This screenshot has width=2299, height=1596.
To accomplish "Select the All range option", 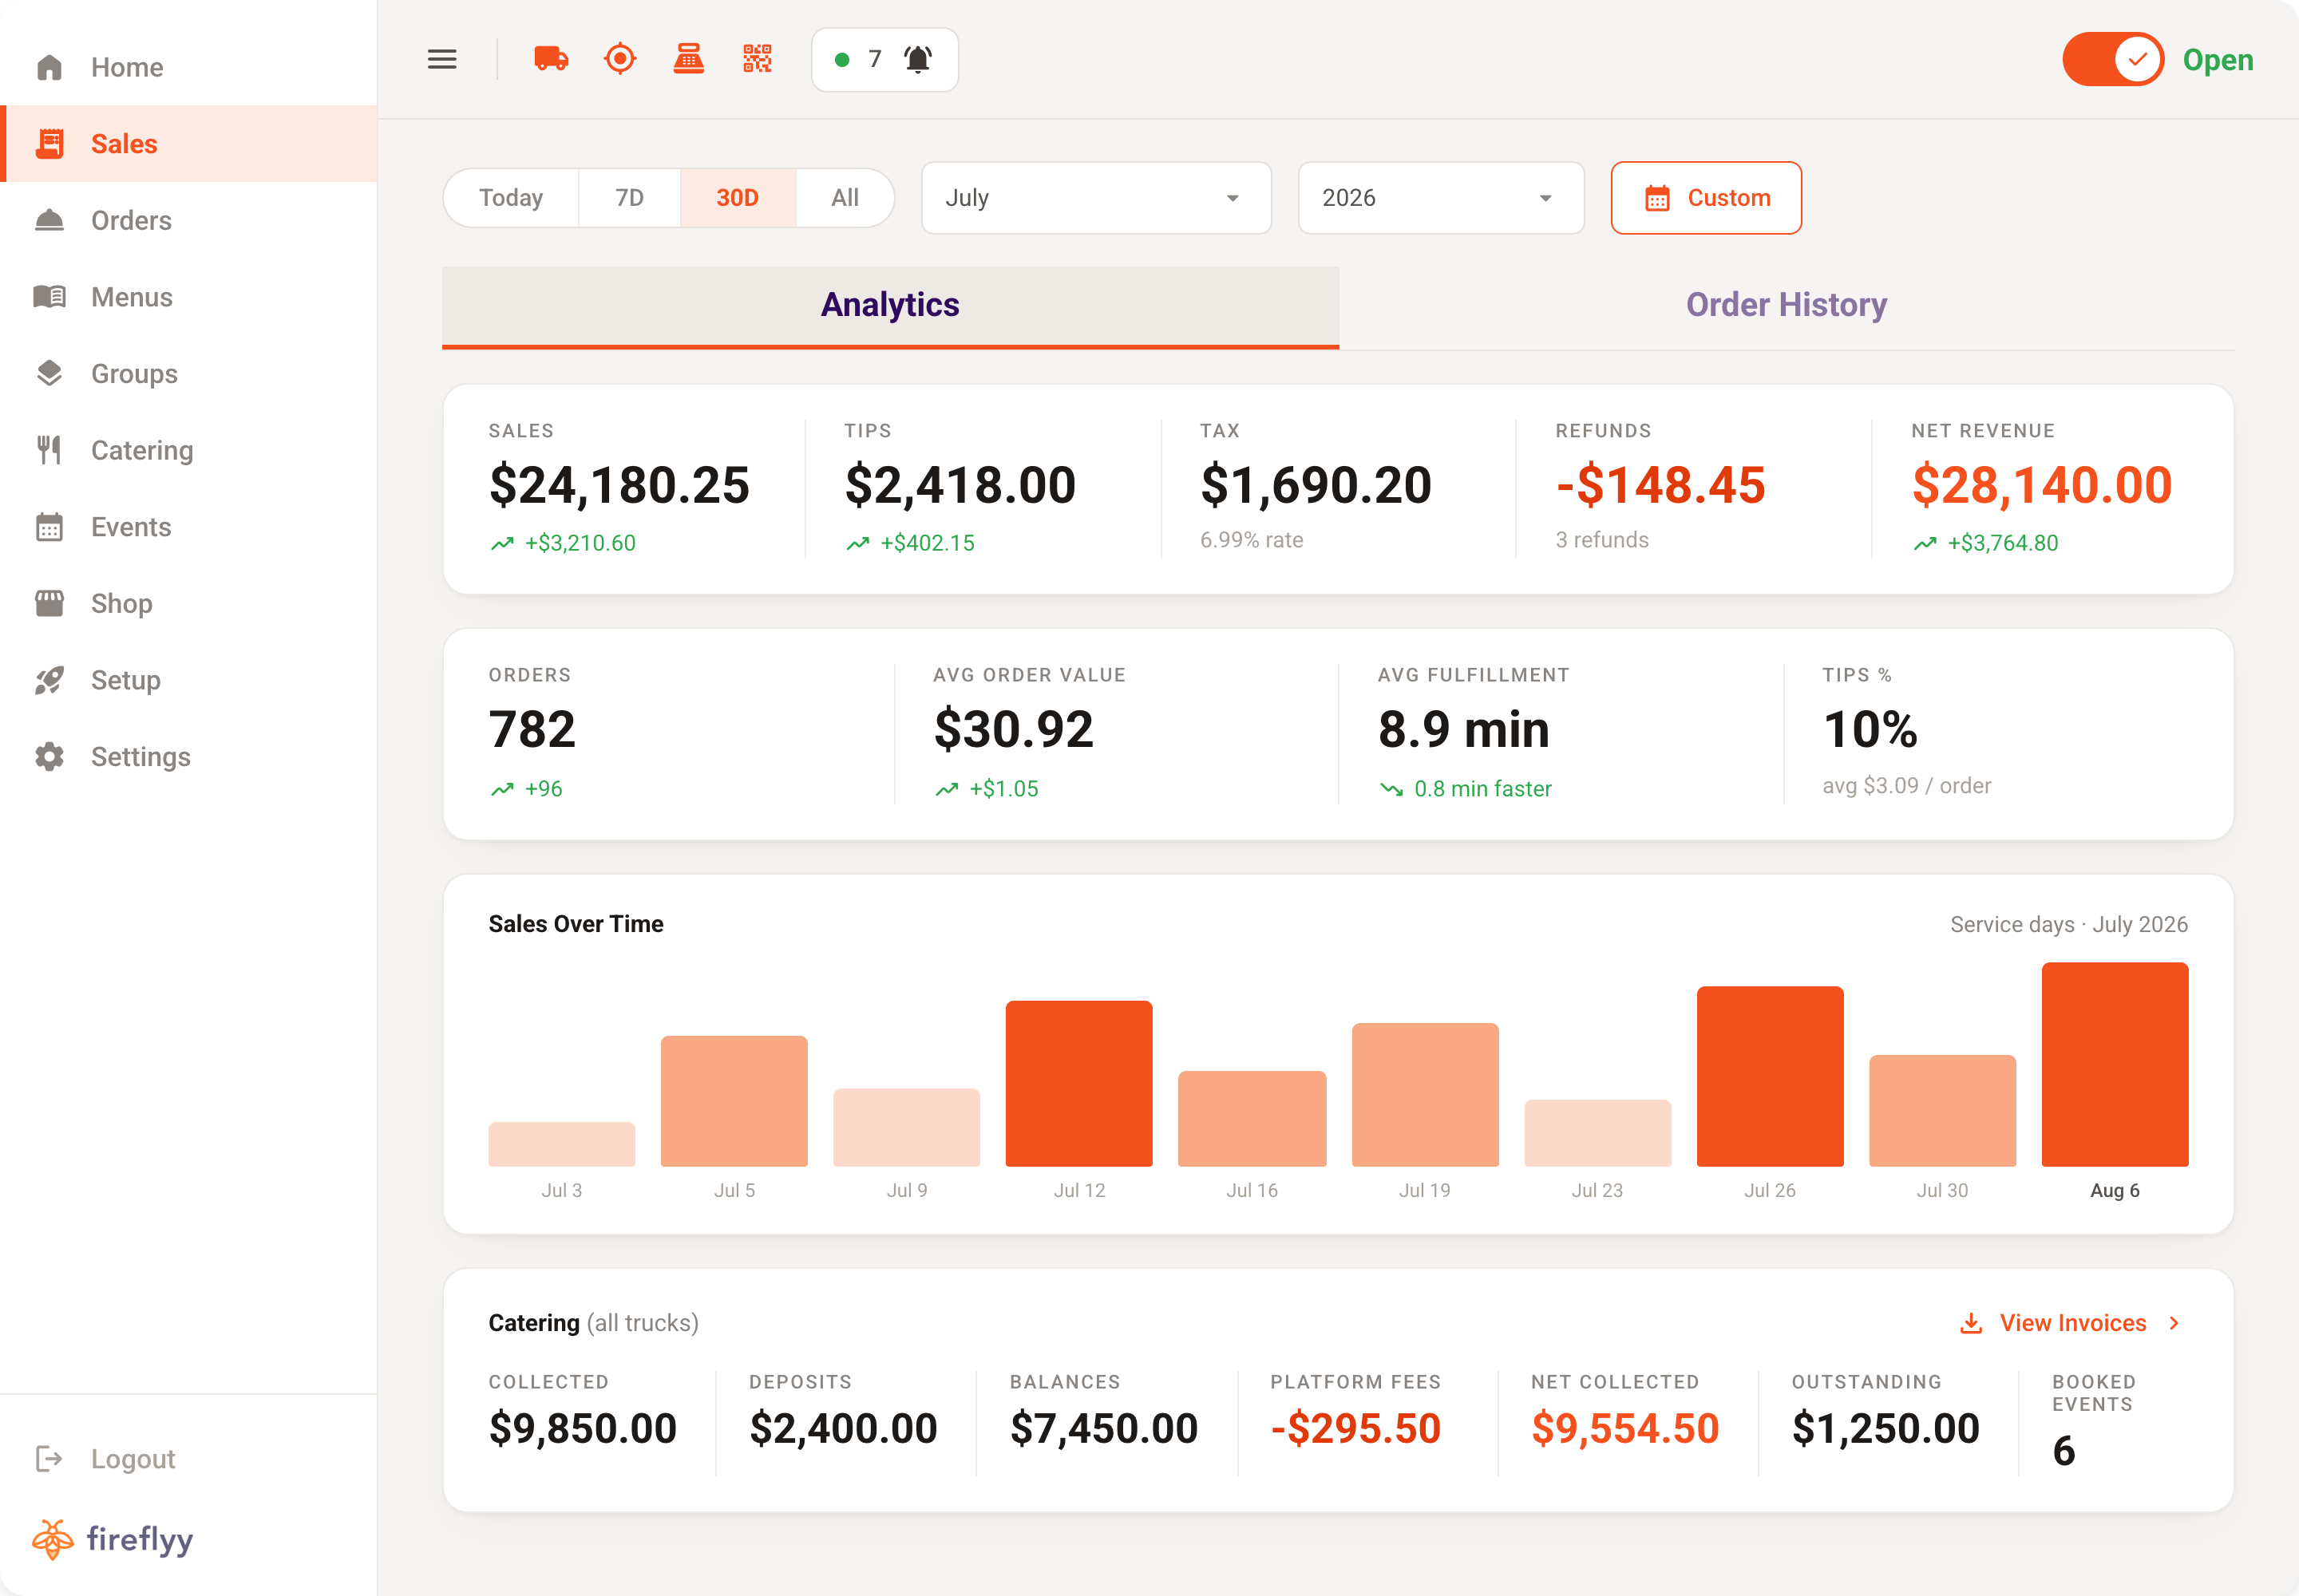I will point(845,198).
